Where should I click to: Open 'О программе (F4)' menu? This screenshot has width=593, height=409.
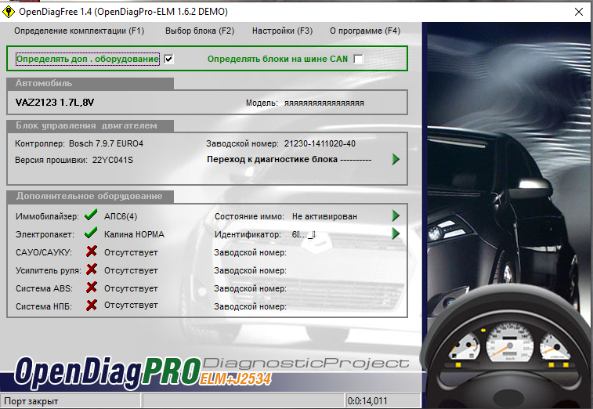tap(364, 31)
